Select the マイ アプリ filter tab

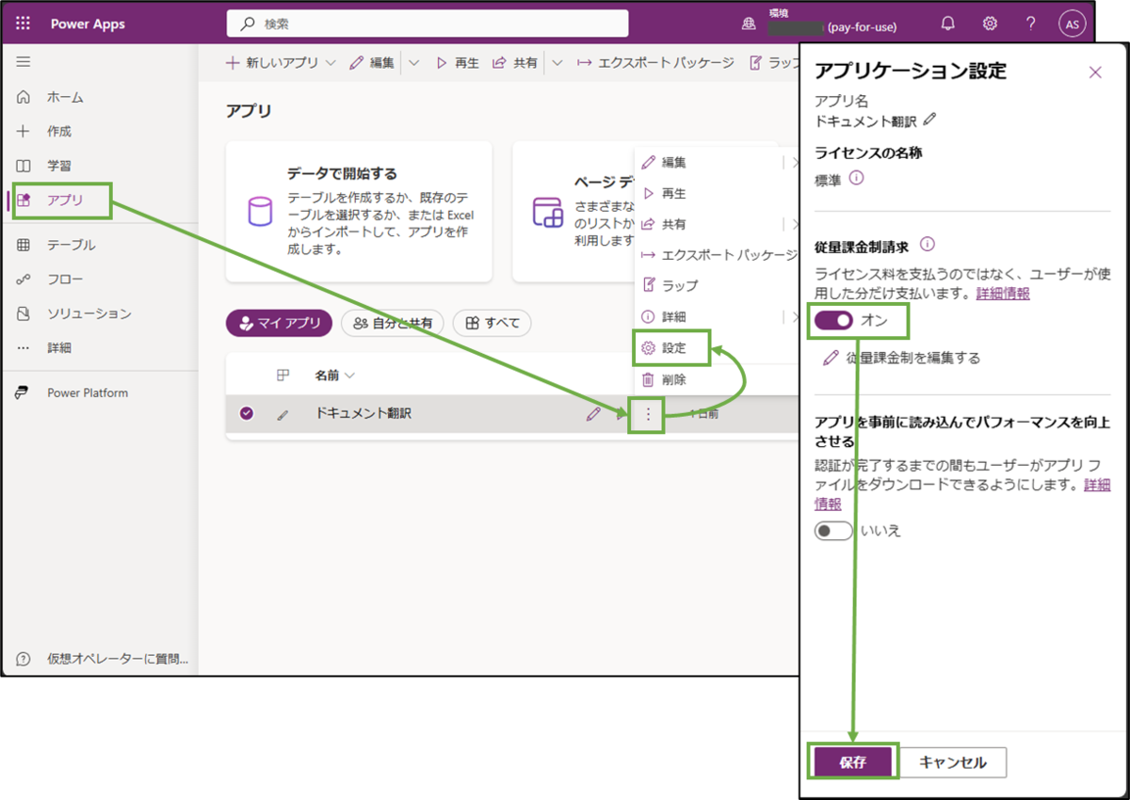pos(279,324)
